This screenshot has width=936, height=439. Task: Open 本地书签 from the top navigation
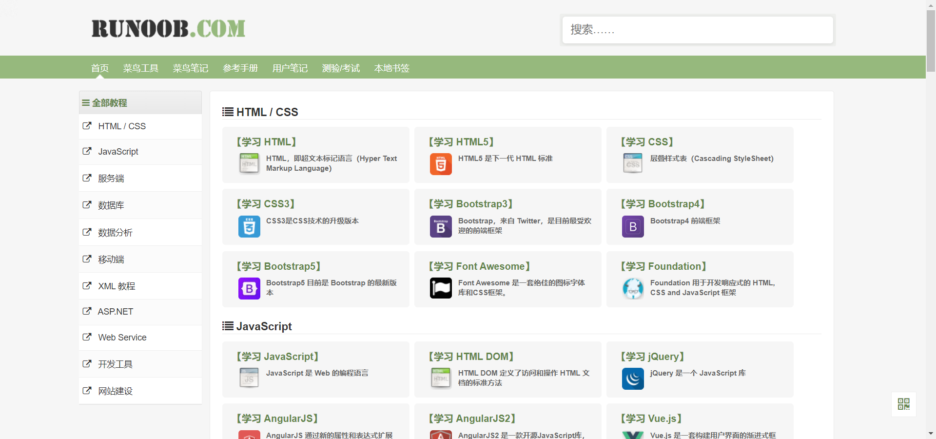391,68
